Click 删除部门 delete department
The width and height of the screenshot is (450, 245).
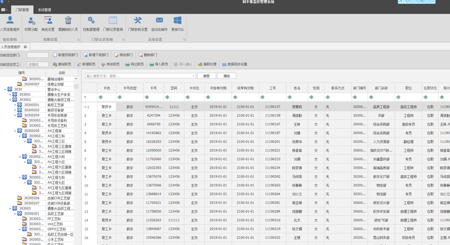click(x=148, y=55)
